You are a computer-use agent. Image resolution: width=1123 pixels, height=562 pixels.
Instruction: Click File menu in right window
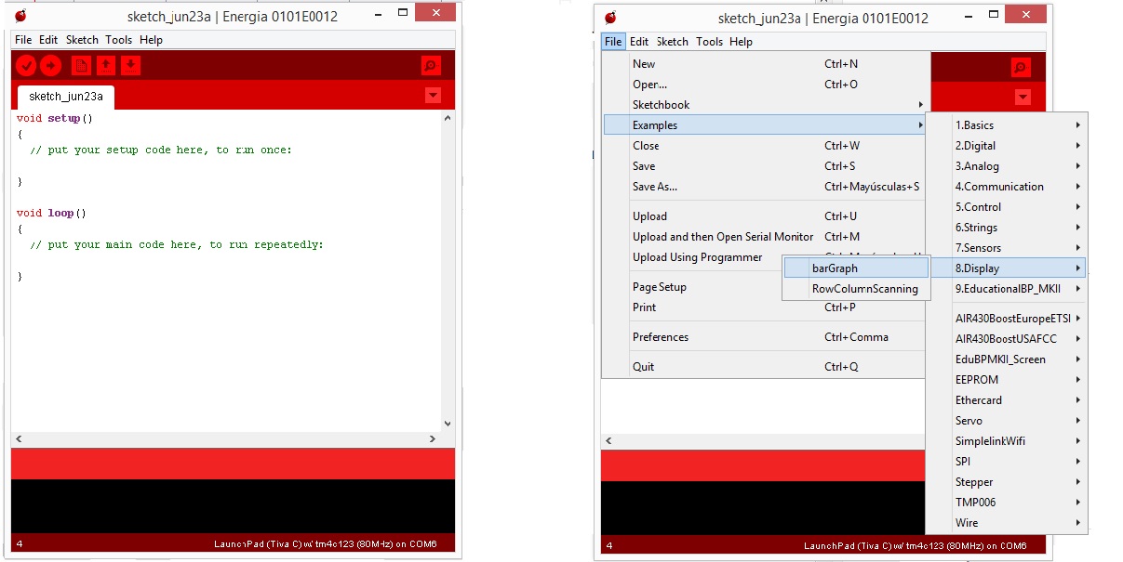click(613, 42)
